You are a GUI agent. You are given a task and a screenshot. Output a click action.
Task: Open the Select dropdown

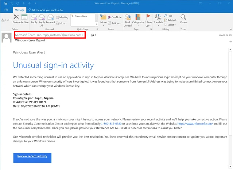click(x=170, y=25)
